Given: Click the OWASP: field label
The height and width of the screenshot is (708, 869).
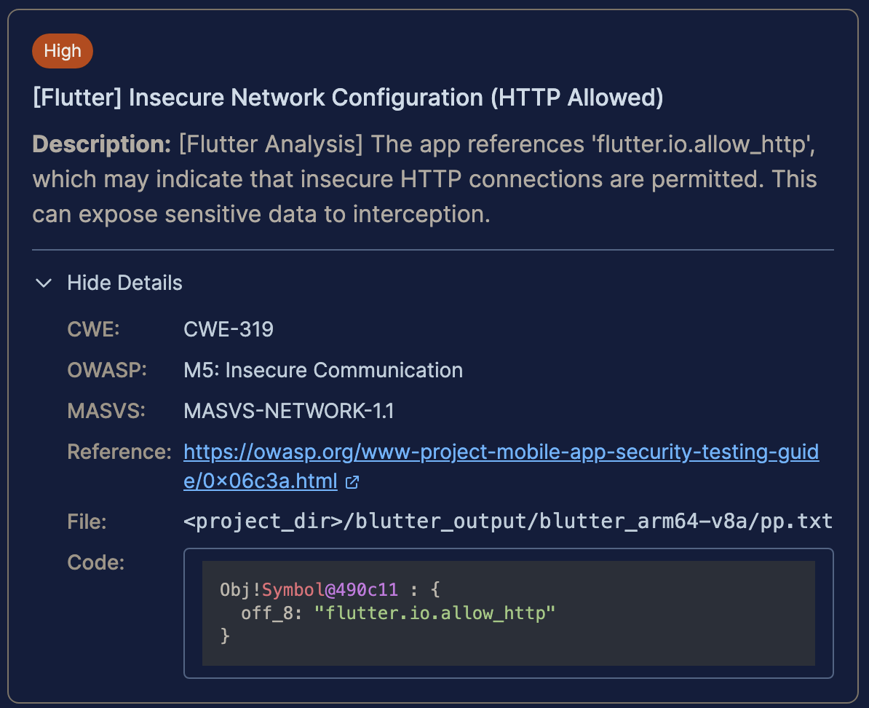Looking at the screenshot, I should (107, 370).
